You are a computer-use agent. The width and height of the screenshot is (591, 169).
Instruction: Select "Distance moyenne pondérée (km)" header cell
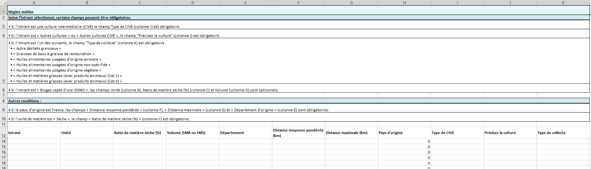(x=298, y=133)
